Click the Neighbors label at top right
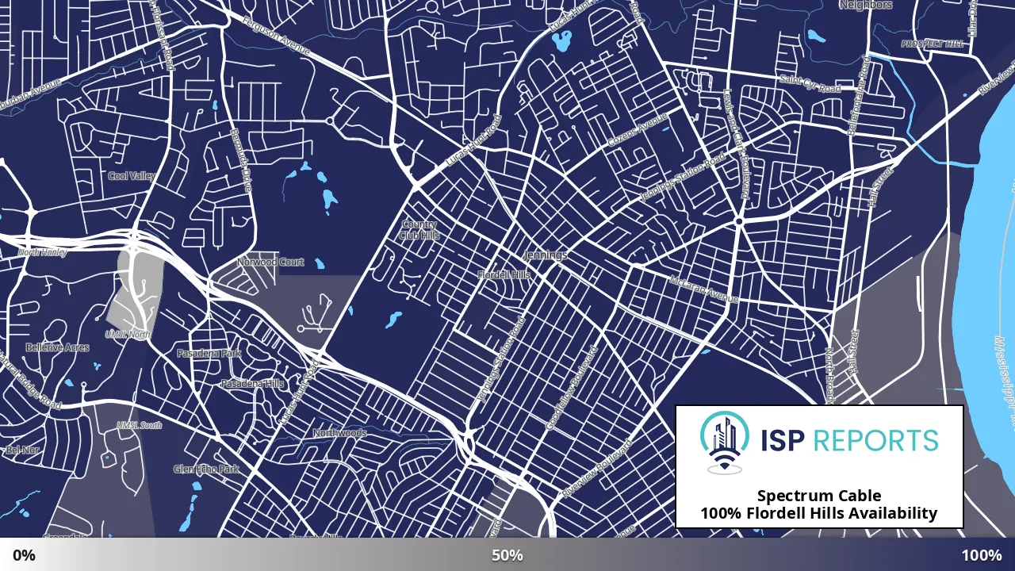 866,5
